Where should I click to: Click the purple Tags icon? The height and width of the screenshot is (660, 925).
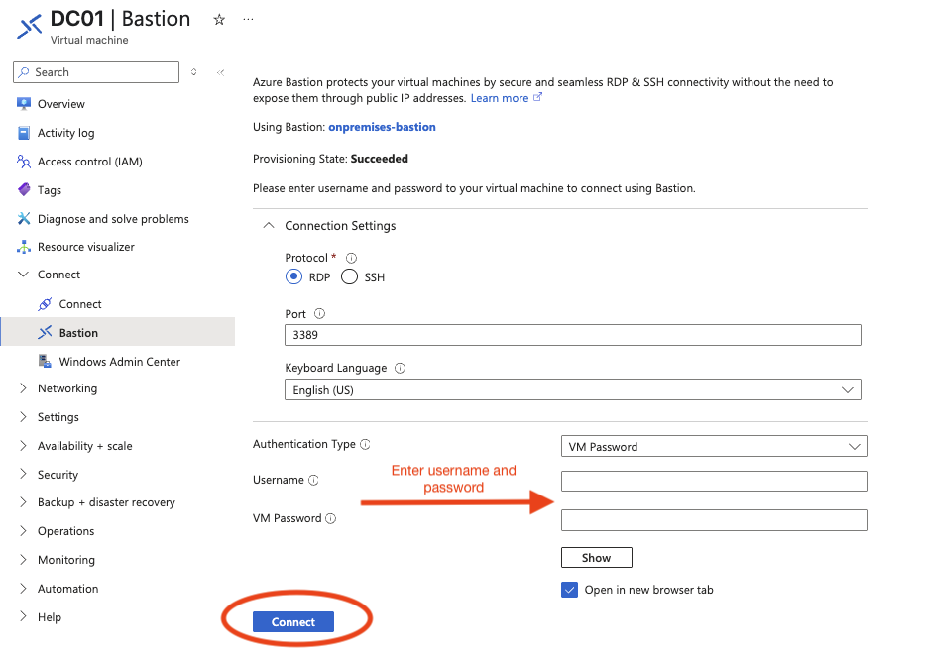coord(24,189)
